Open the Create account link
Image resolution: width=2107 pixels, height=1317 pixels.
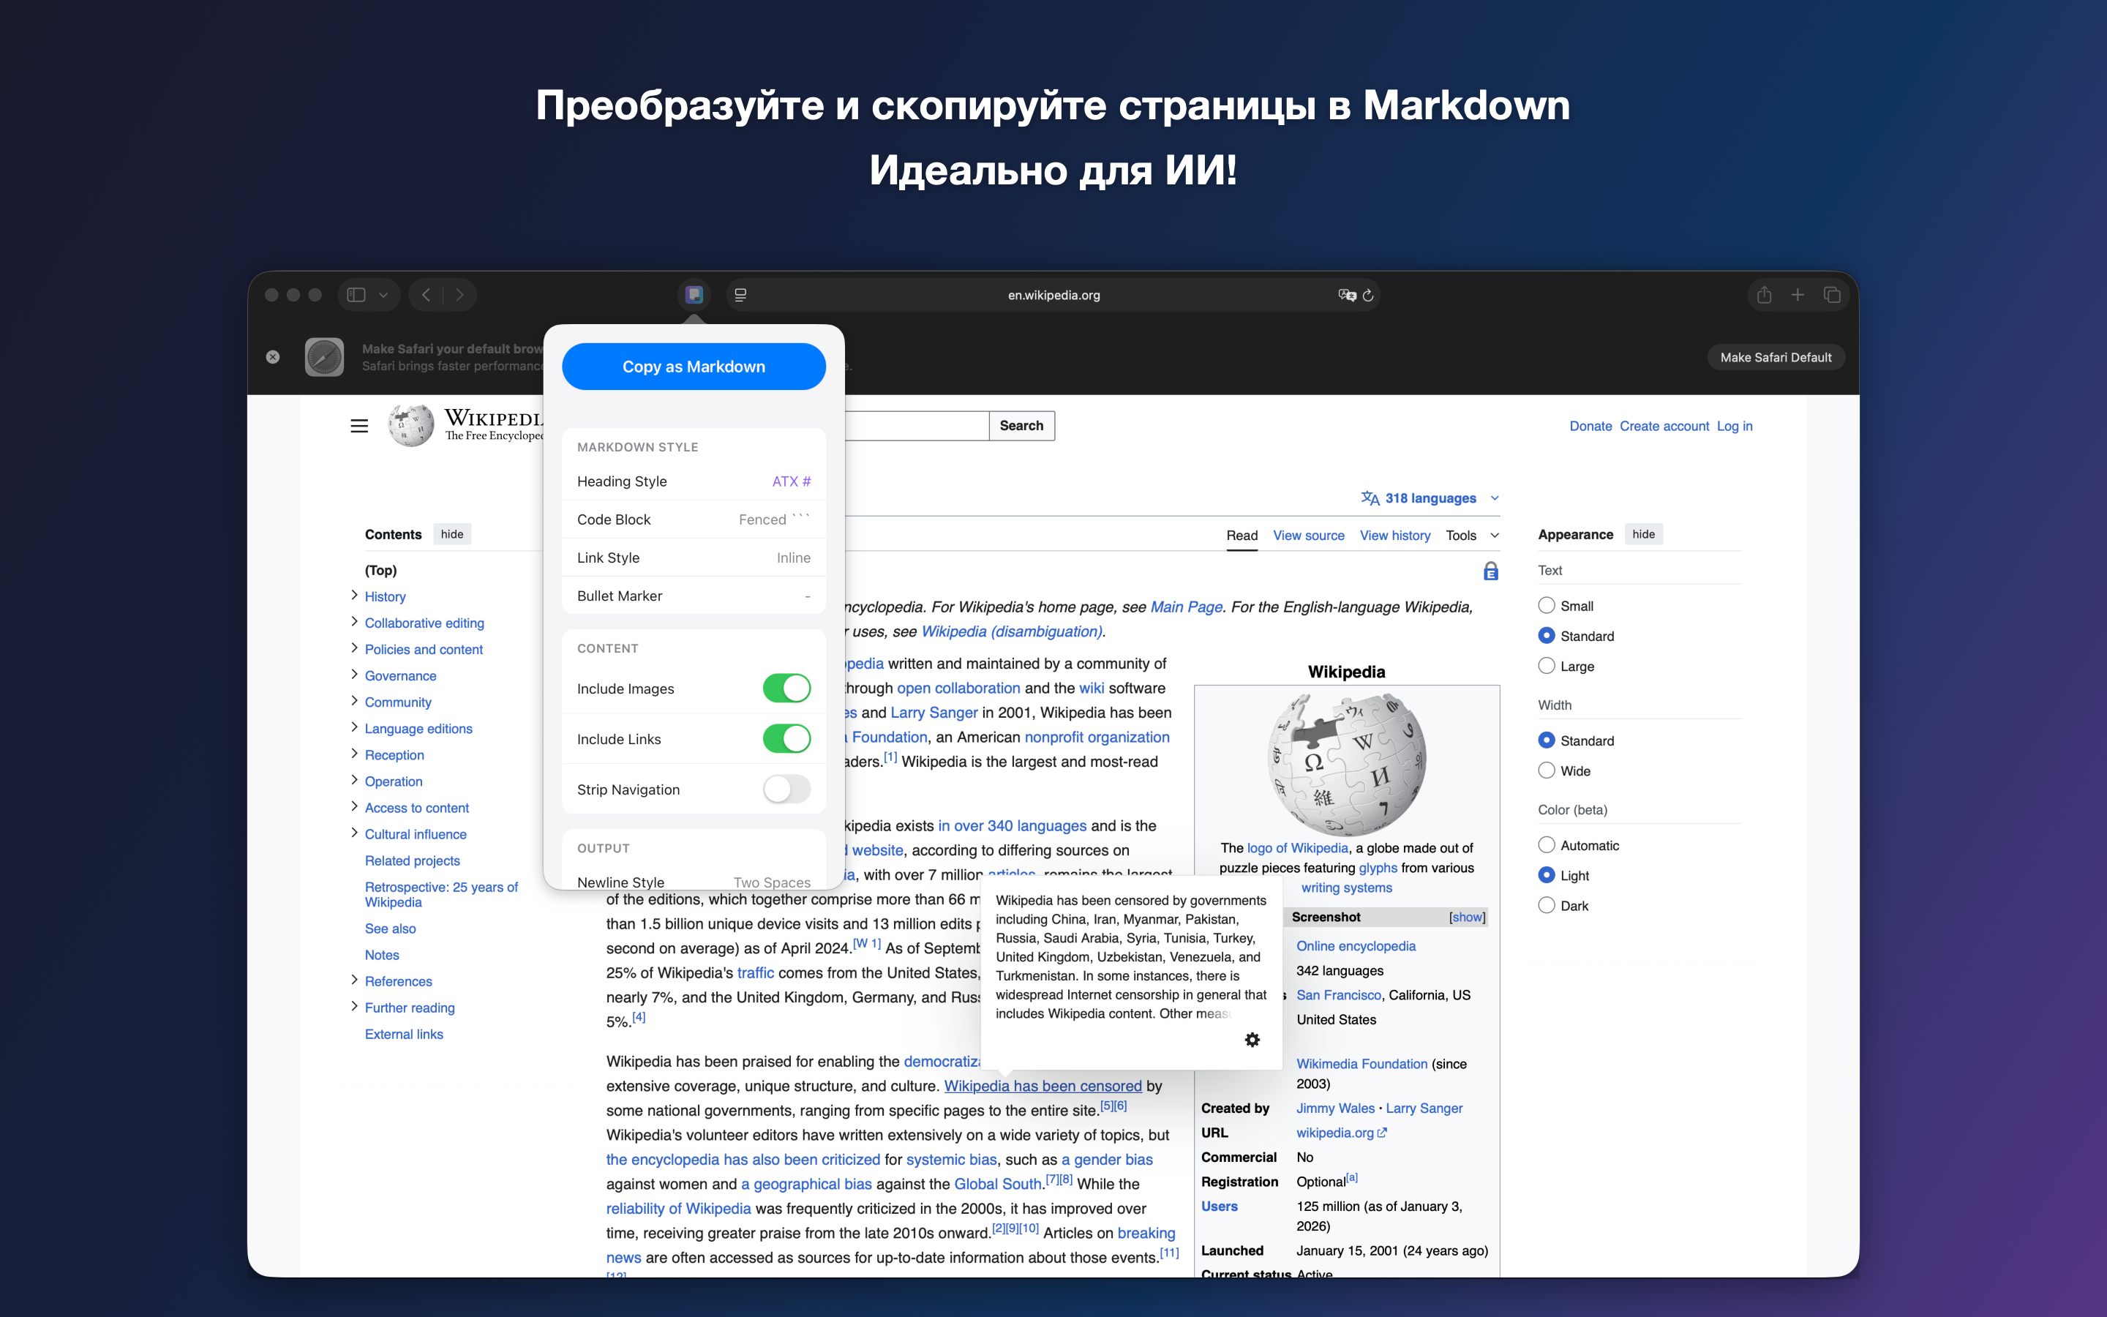1664,426
